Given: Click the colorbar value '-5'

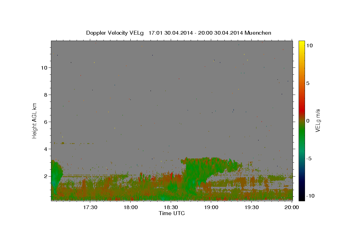Looking at the screenshot, I should (x=309, y=158).
